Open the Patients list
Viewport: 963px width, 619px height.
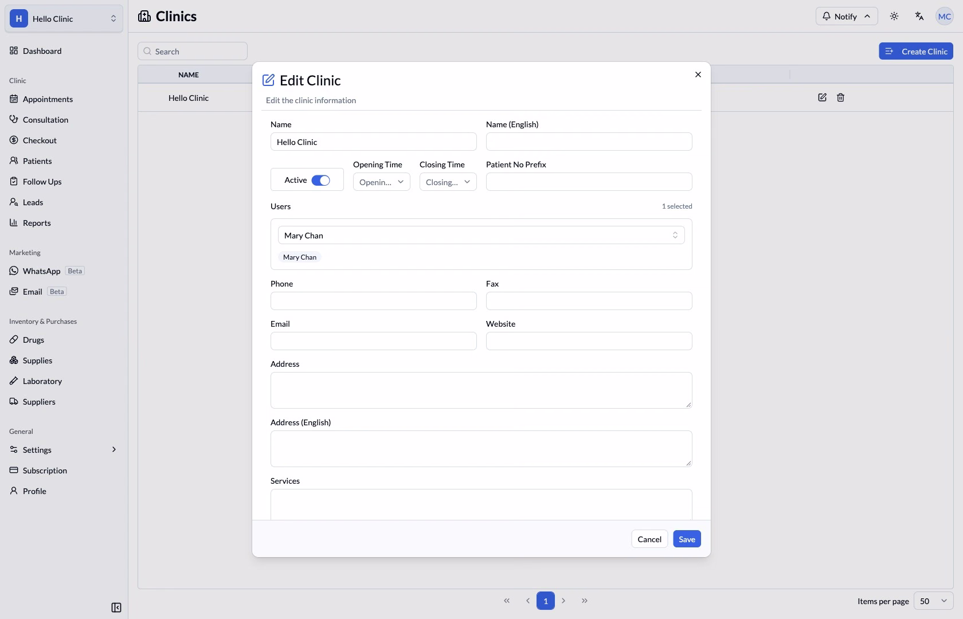coord(64,160)
